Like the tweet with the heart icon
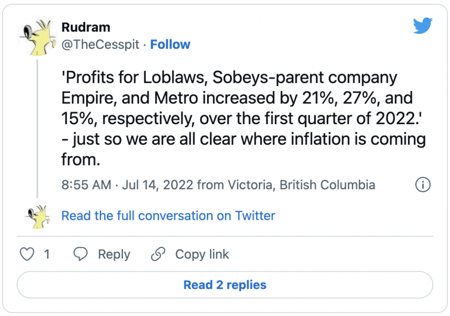The image size is (450, 316). 28,254
